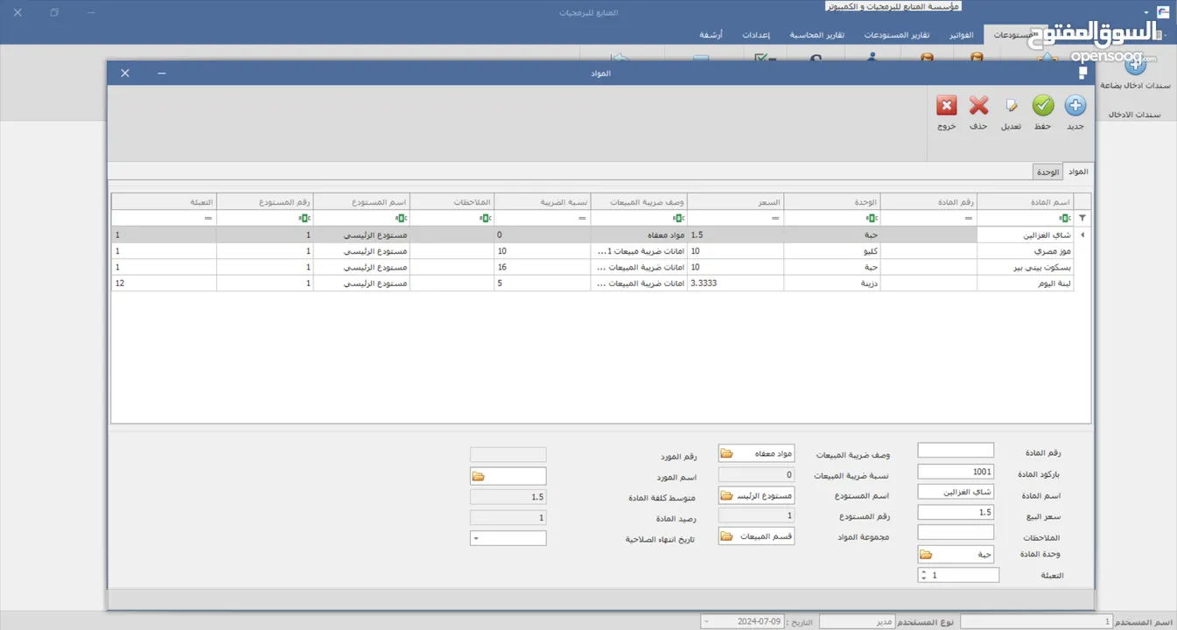Click the التعبئة column header
The height and width of the screenshot is (630, 1177).
164,201
